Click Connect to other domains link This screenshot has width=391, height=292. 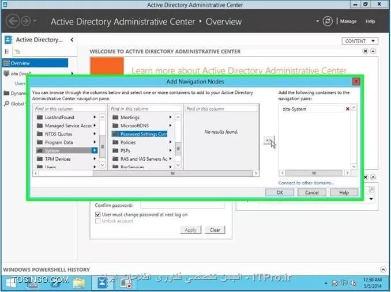click(x=306, y=183)
